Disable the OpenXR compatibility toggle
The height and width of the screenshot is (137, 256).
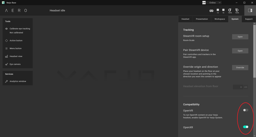[x=246, y=127]
